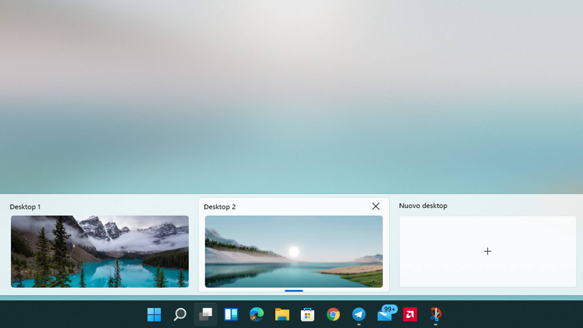Open the Start menu
The width and height of the screenshot is (583, 328).
tap(154, 315)
